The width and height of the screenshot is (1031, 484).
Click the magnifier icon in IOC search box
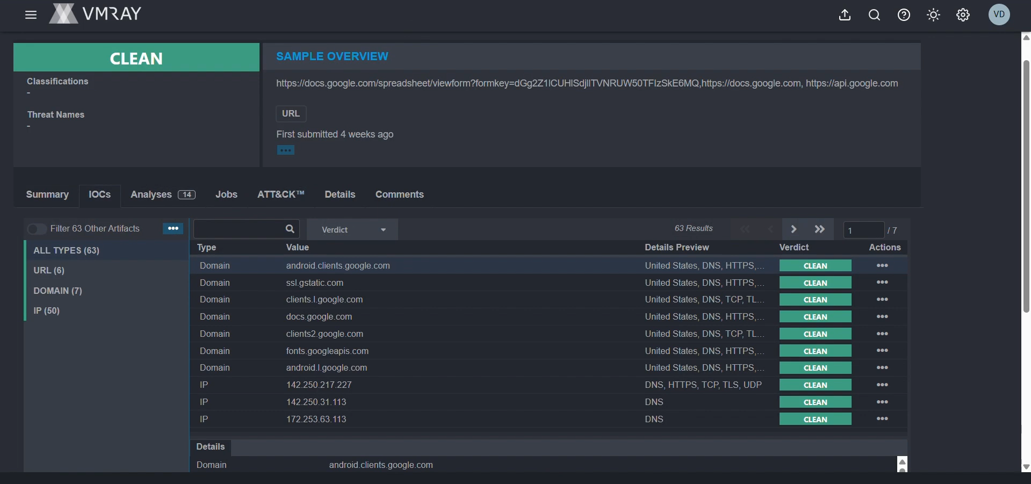[x=290, y=229]
